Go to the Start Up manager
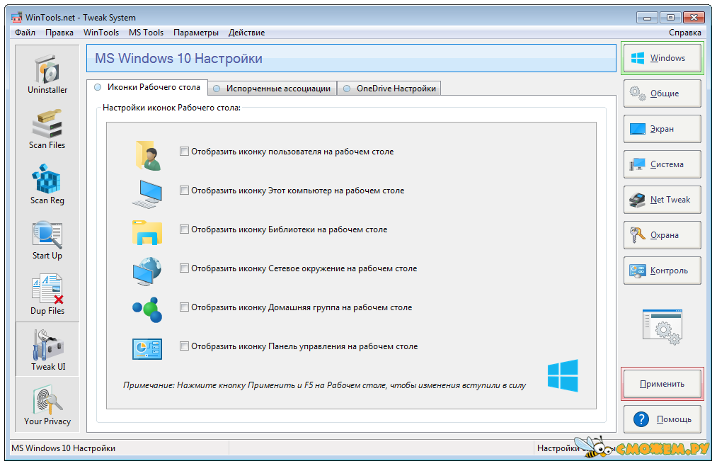This screenshot has height=466, width=717. click(x=47, y=239)
